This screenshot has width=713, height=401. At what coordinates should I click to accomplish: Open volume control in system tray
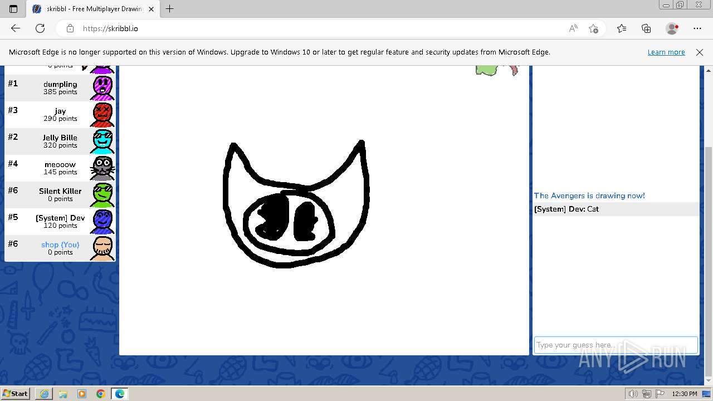(x=634, y=394)
